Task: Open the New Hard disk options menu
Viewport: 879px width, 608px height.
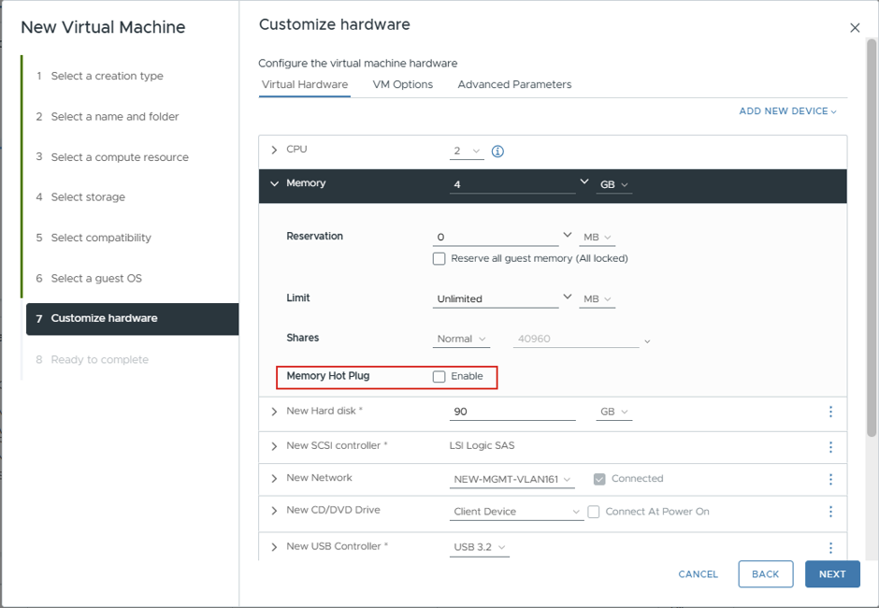Action: tap(830, 412)
